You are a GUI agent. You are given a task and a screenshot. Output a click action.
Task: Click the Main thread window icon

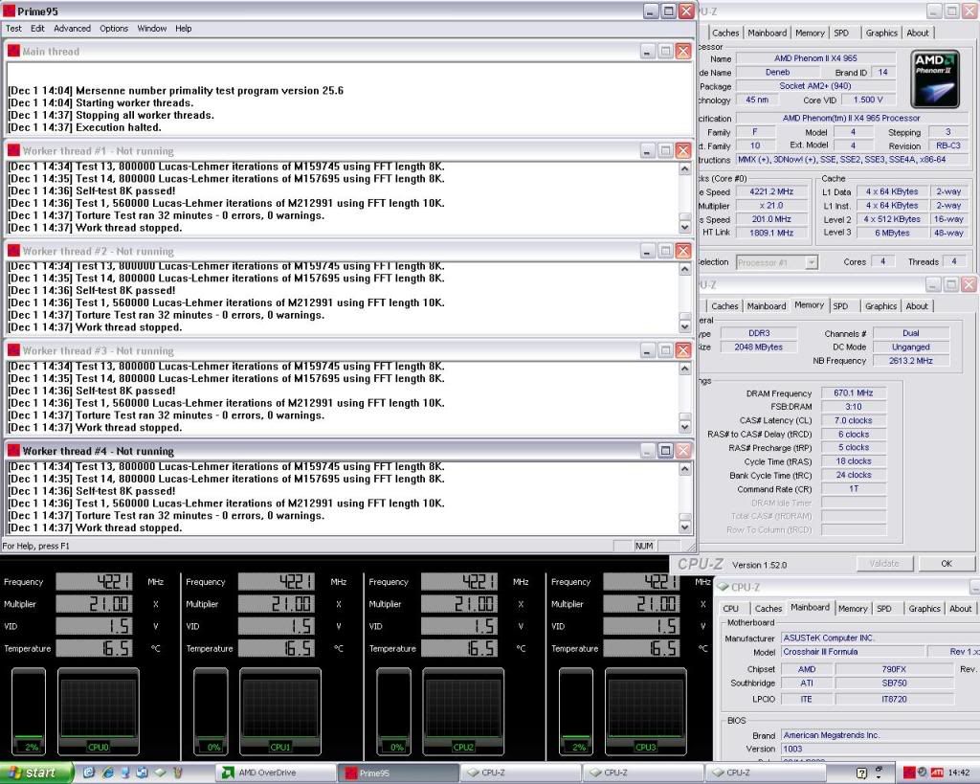tap(13, 51)
